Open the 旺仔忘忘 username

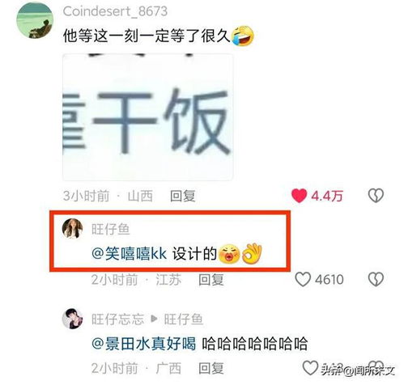(118, 319)
